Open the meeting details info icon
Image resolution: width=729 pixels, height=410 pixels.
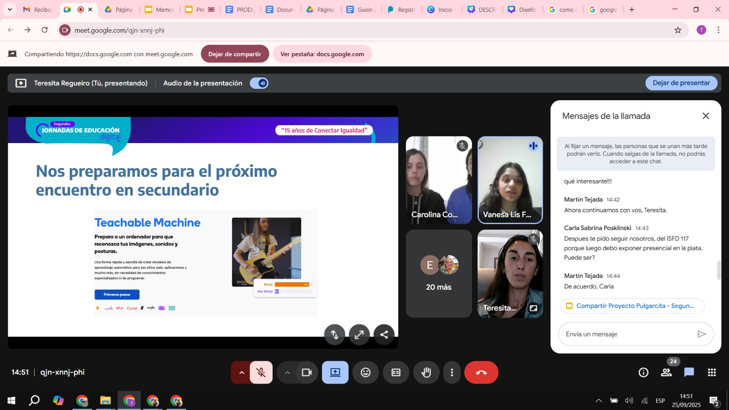point(643,373)
